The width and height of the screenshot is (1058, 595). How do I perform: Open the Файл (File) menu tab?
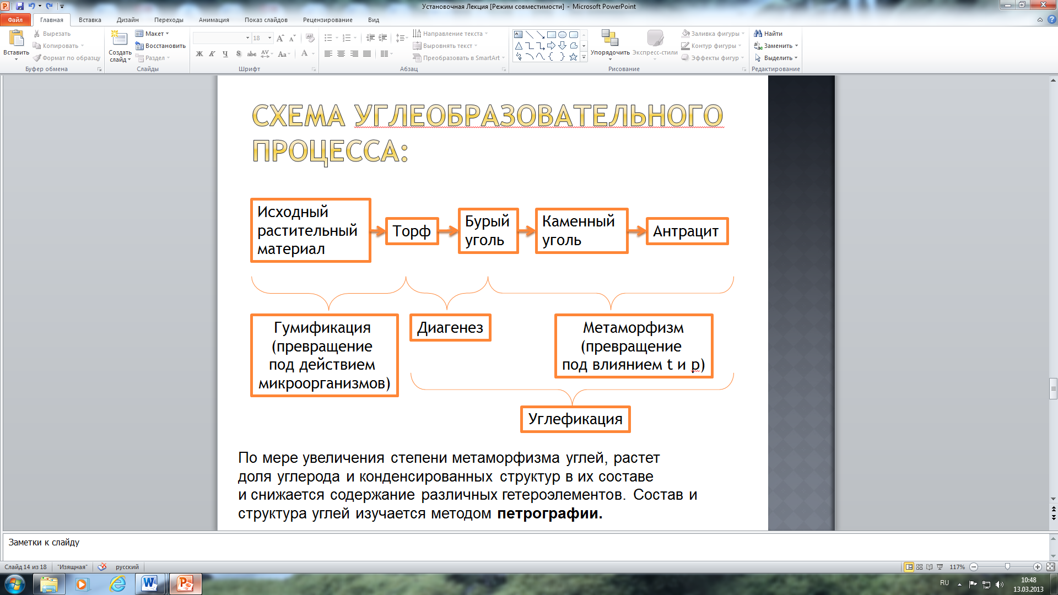(15, 20)
